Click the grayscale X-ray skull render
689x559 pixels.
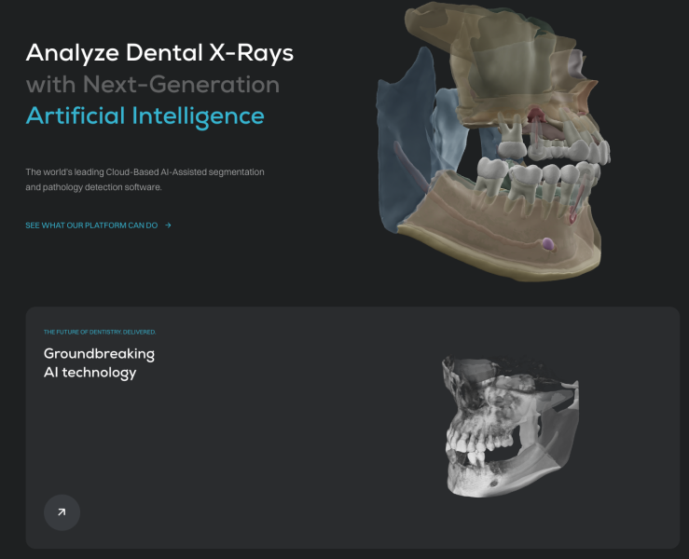508,424
